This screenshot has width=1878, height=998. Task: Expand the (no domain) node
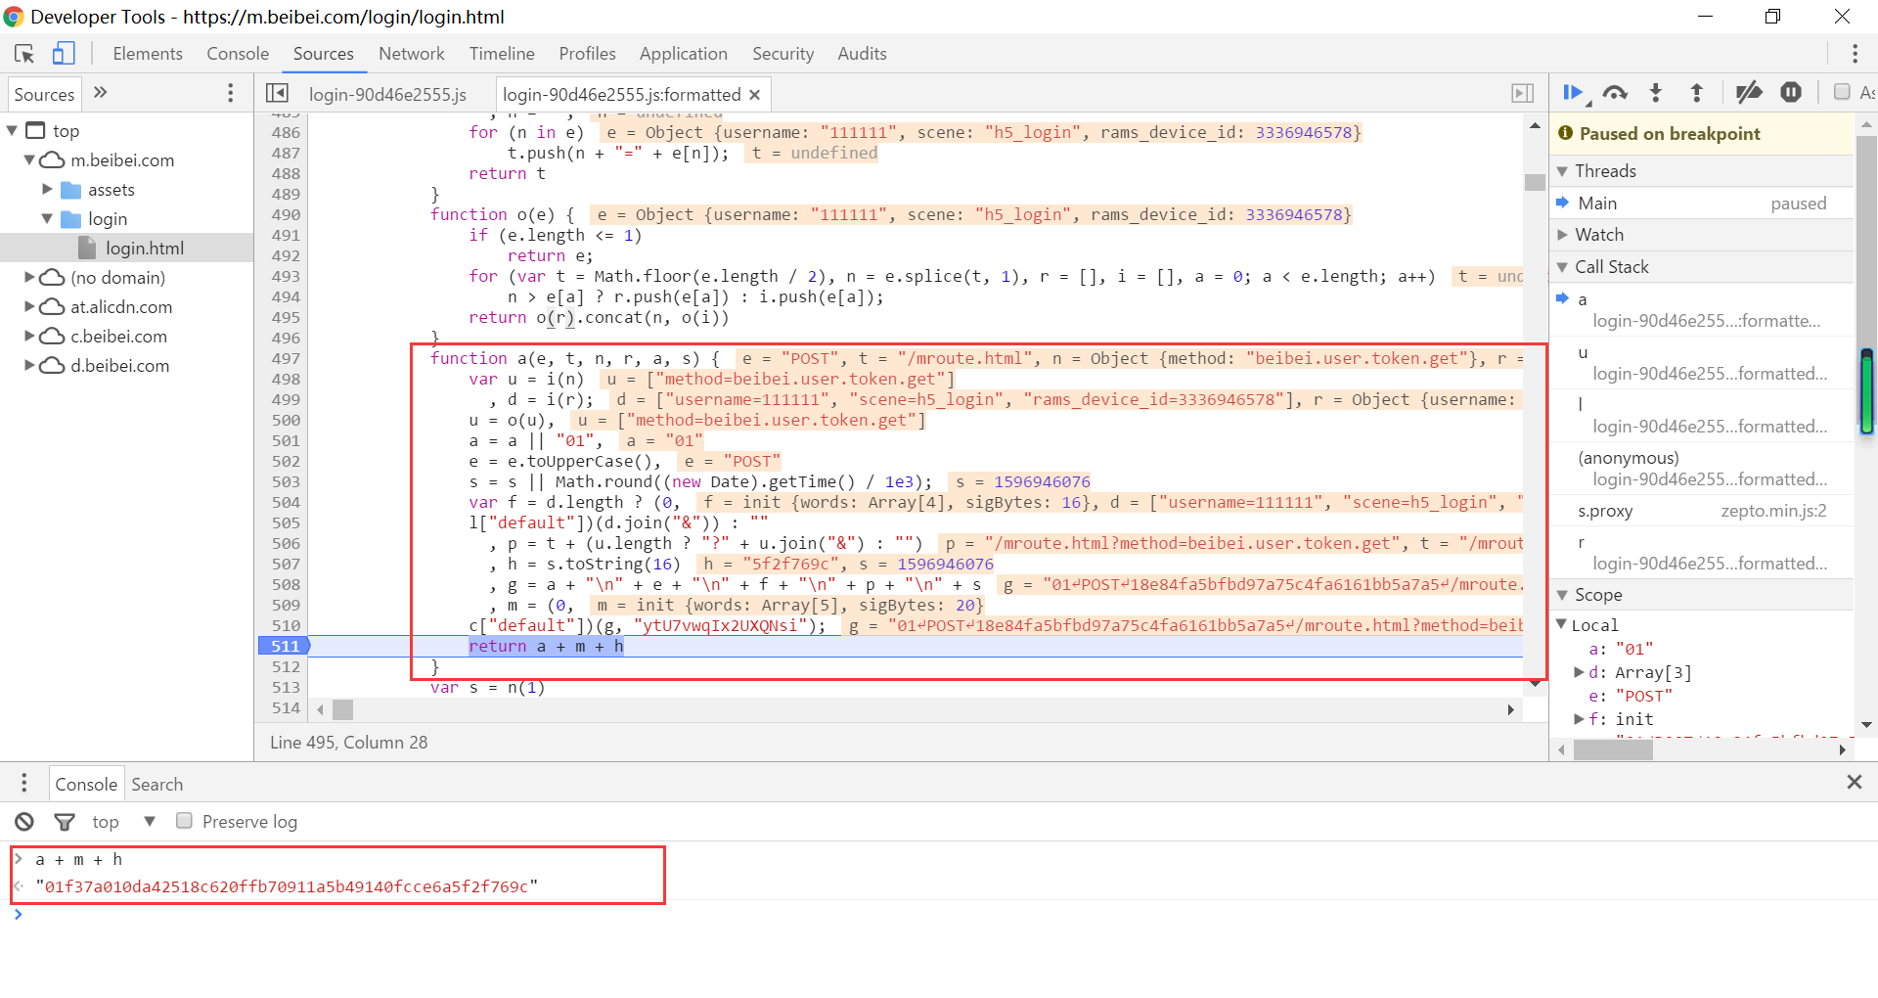point(29,277)
